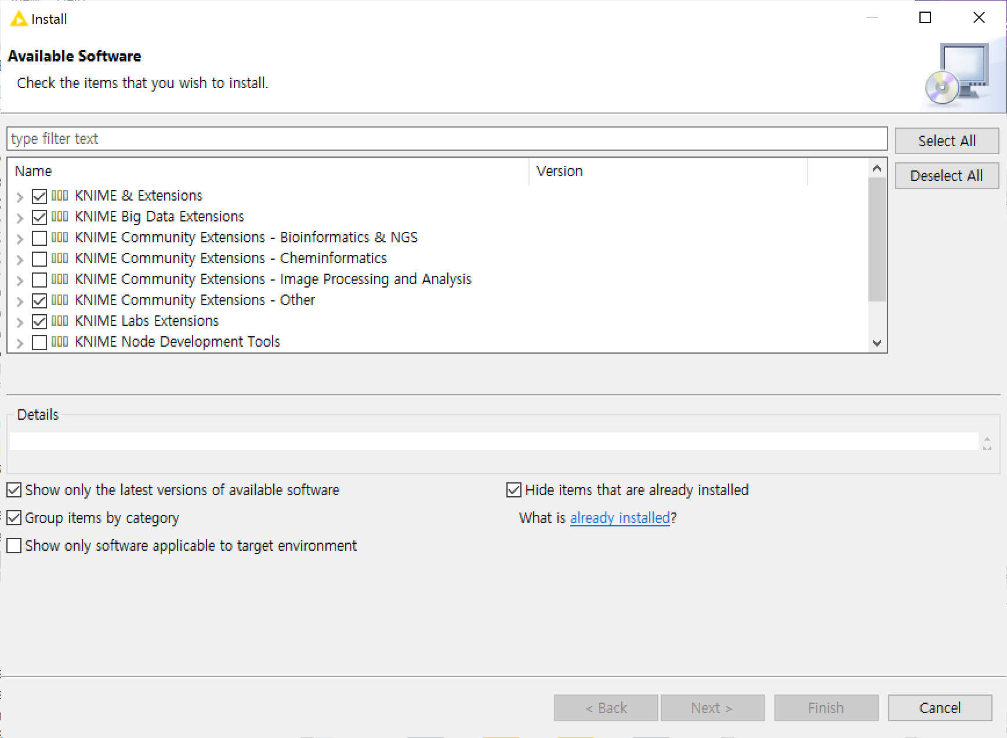Screen dimensions: 1007x738
Task: Expand the Bioinformatics & NGS category
Action: [20, 239]
